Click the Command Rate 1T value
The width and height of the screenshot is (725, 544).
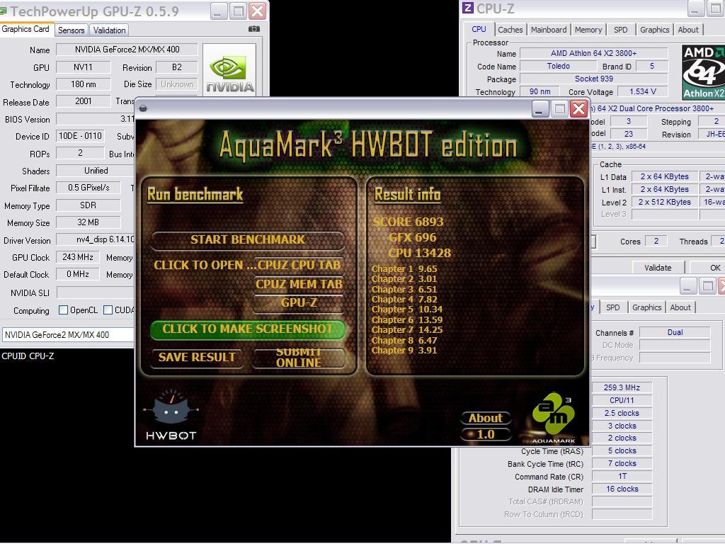[622, 476]
